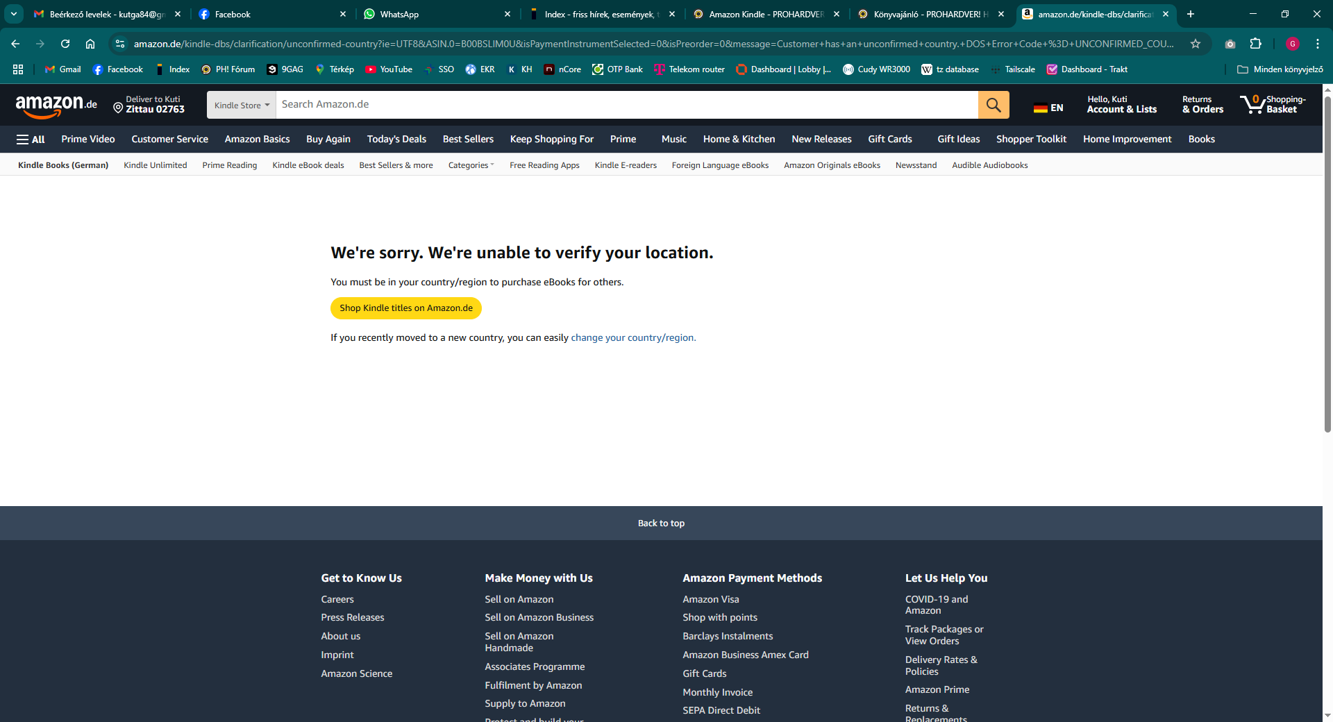Switch to the Gmail Beérkező levelek tab

[x=108, y=14]
